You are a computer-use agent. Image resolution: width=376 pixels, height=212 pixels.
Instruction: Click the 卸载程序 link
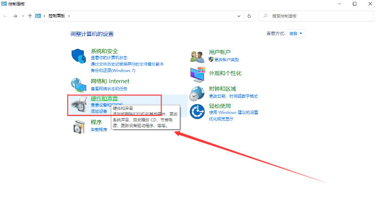[x=99, y=129]
